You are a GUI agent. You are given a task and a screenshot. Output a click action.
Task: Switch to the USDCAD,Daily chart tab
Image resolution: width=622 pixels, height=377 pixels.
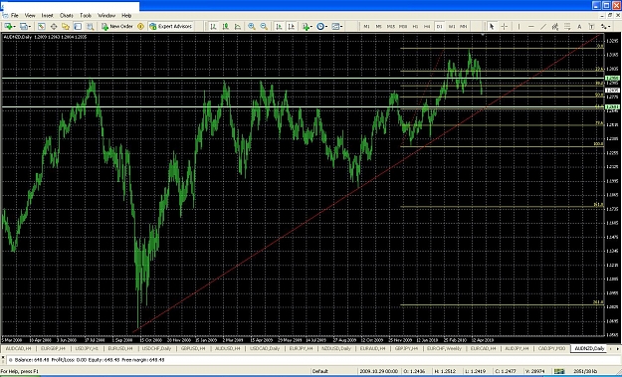(x=265, y=348)
